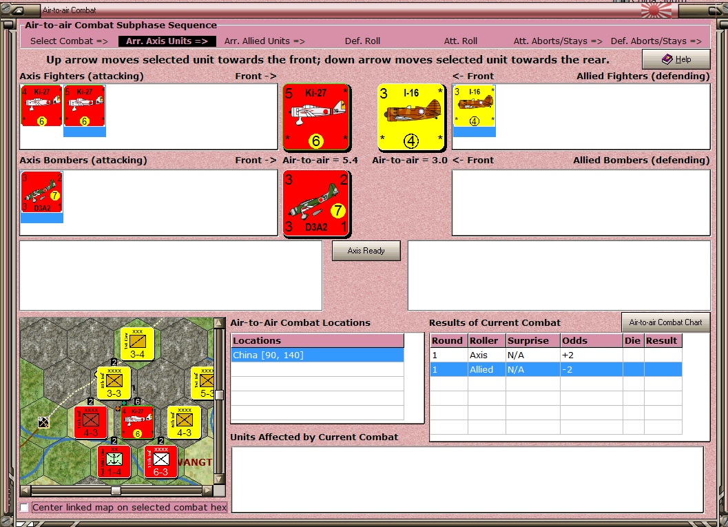Click the yellow 3-3 infantry unit on the map
The height and width of the screenshot is (527, 728).
click(x=114, y=384)
